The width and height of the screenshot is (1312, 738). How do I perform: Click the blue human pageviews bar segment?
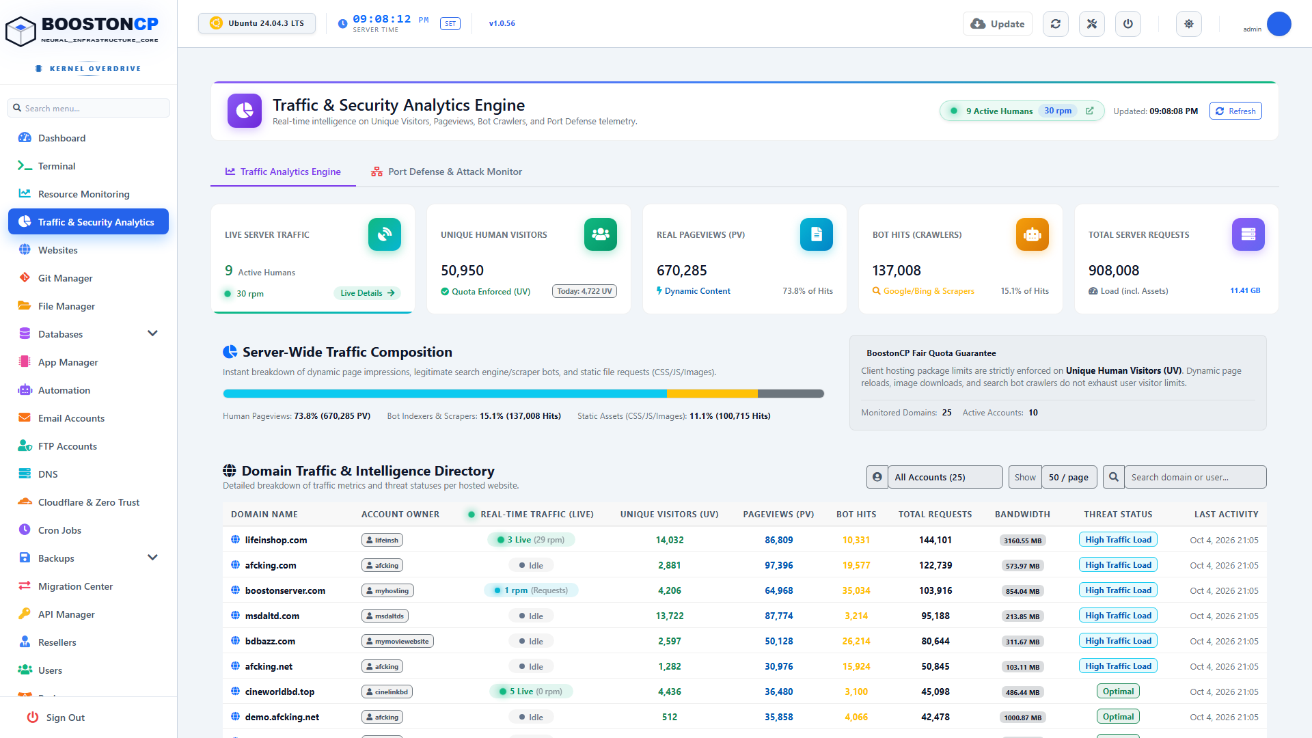pos(445,394)
